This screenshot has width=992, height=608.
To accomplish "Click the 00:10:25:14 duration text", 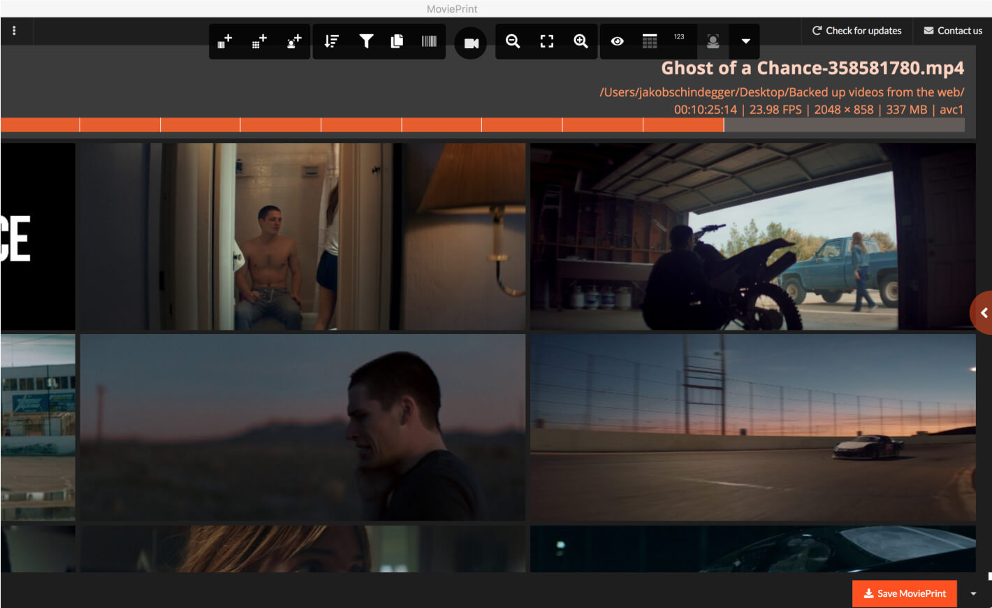I will (x=706, y=110).
